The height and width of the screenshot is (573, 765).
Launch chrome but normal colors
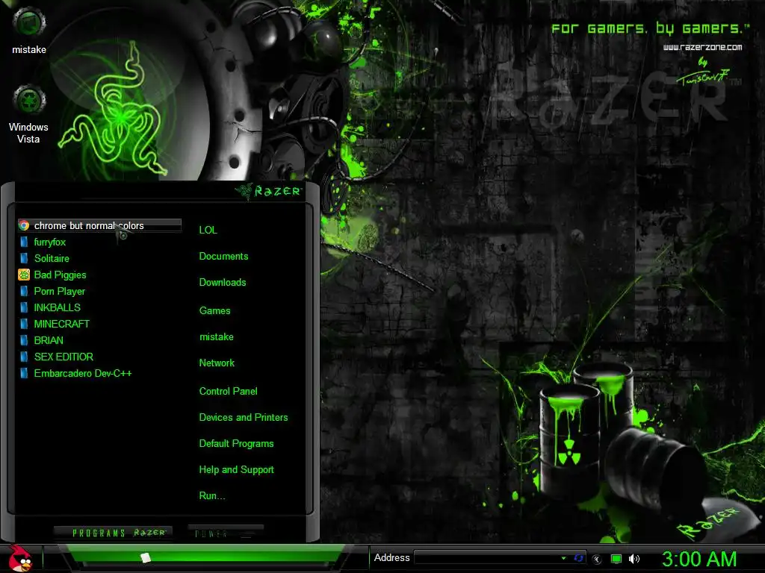[x=99, y=225]
